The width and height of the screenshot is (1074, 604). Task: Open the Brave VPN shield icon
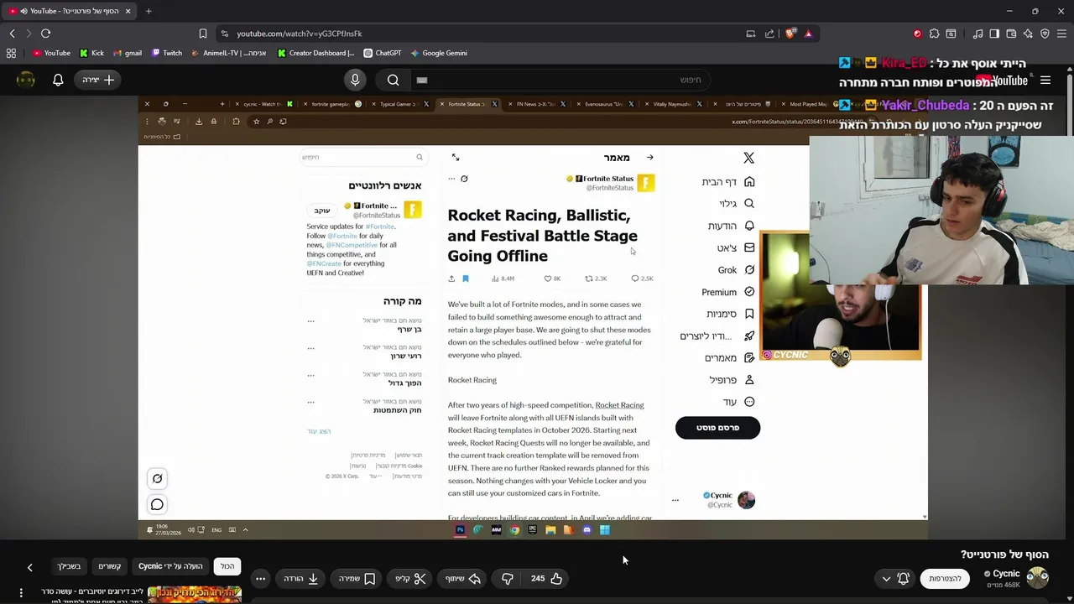(1045, 34)
